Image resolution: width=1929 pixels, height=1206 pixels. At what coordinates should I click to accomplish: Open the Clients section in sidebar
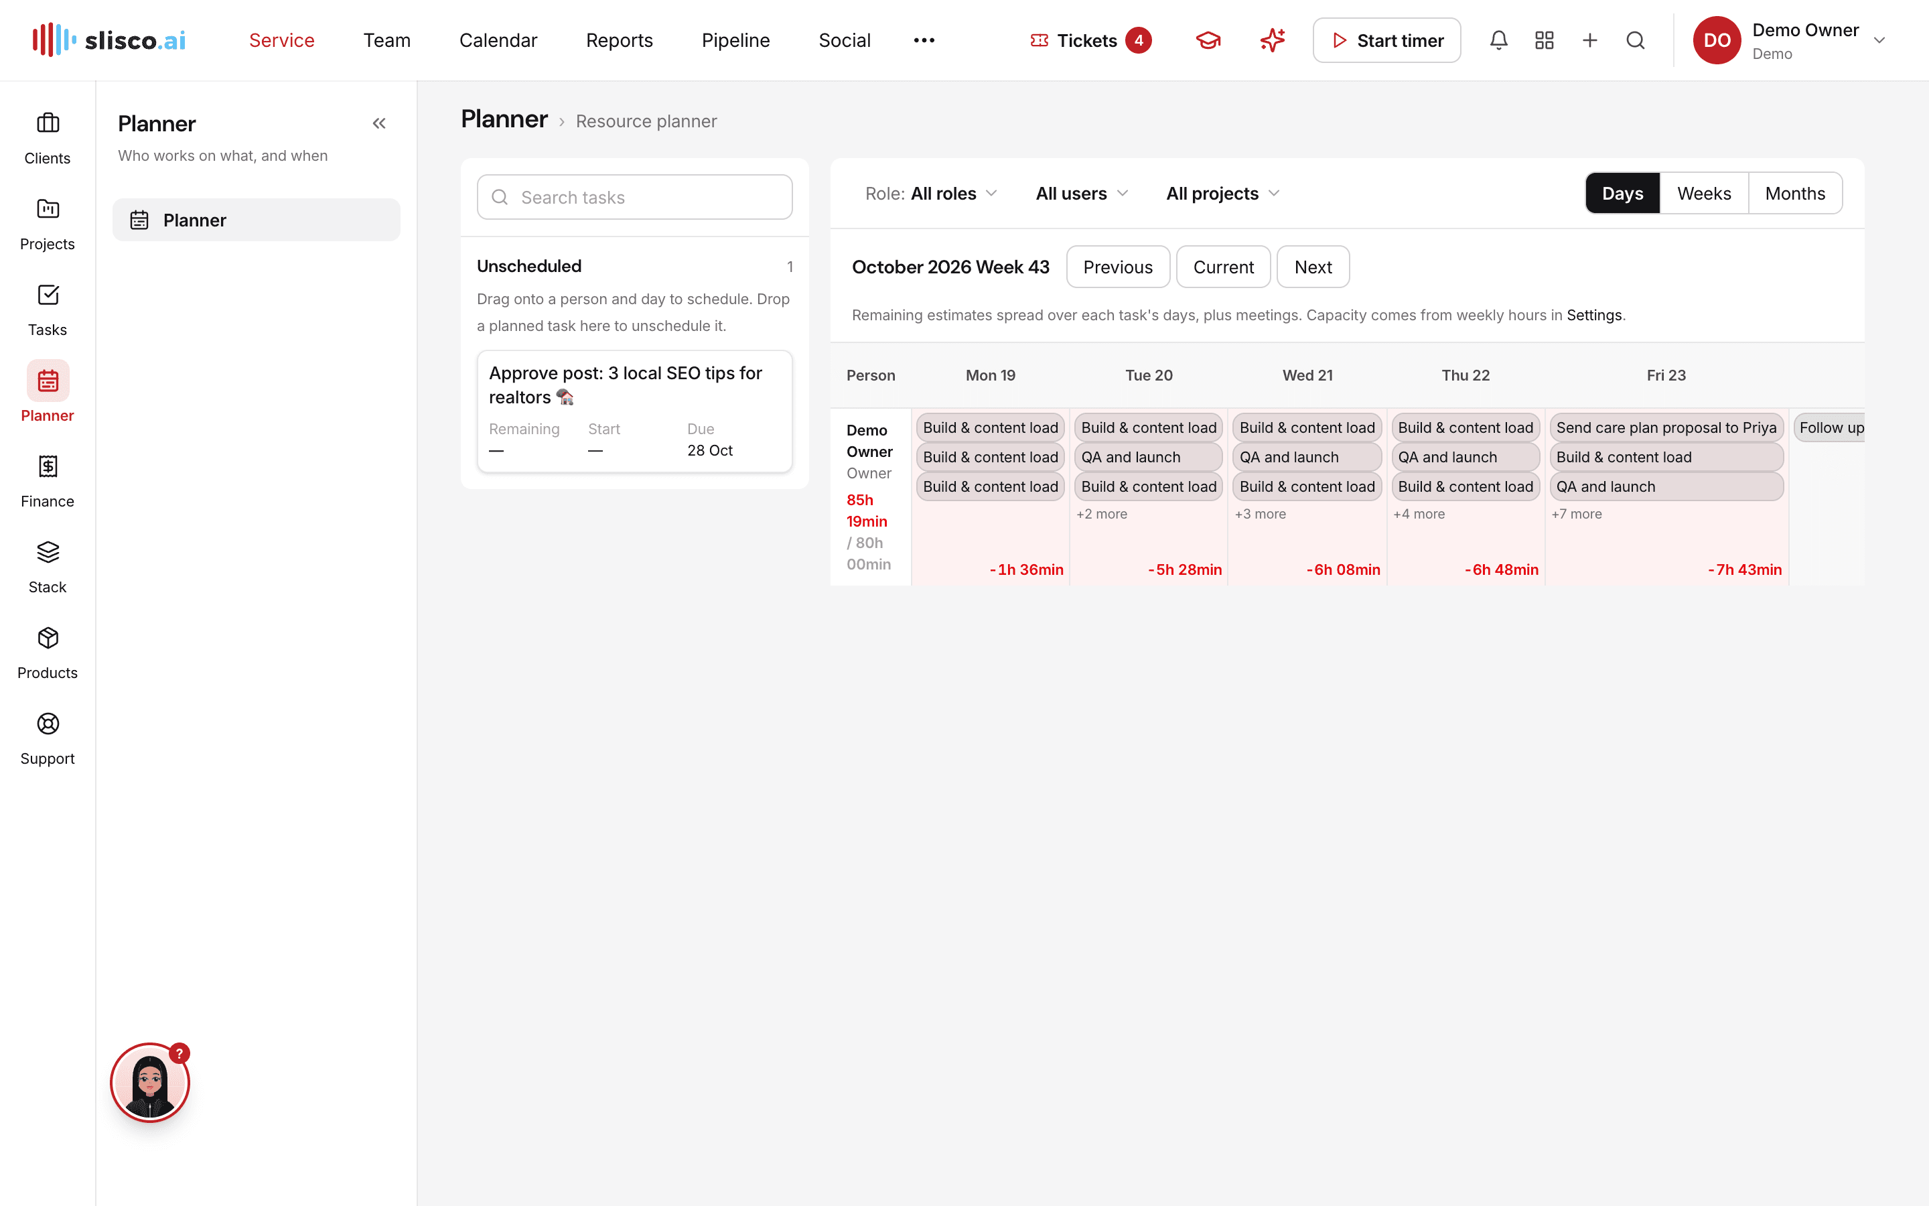pyautogui.click(x=48, y=138)
